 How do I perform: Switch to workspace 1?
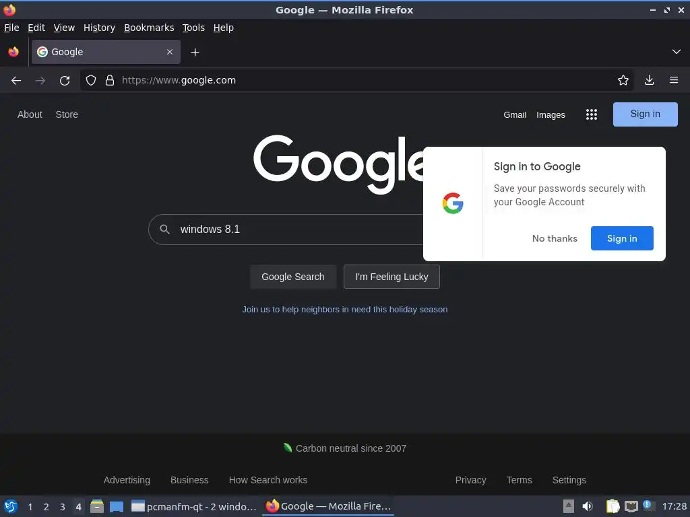(x=30, y=507)
